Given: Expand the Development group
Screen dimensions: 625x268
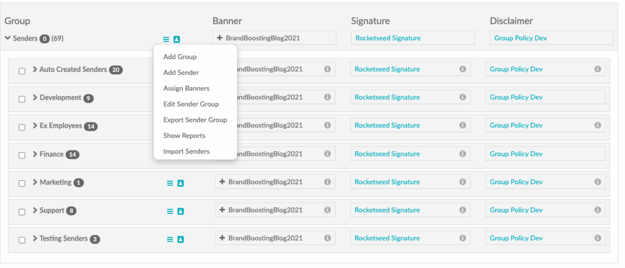Looking at the screenshot, I should coord(35,97).
